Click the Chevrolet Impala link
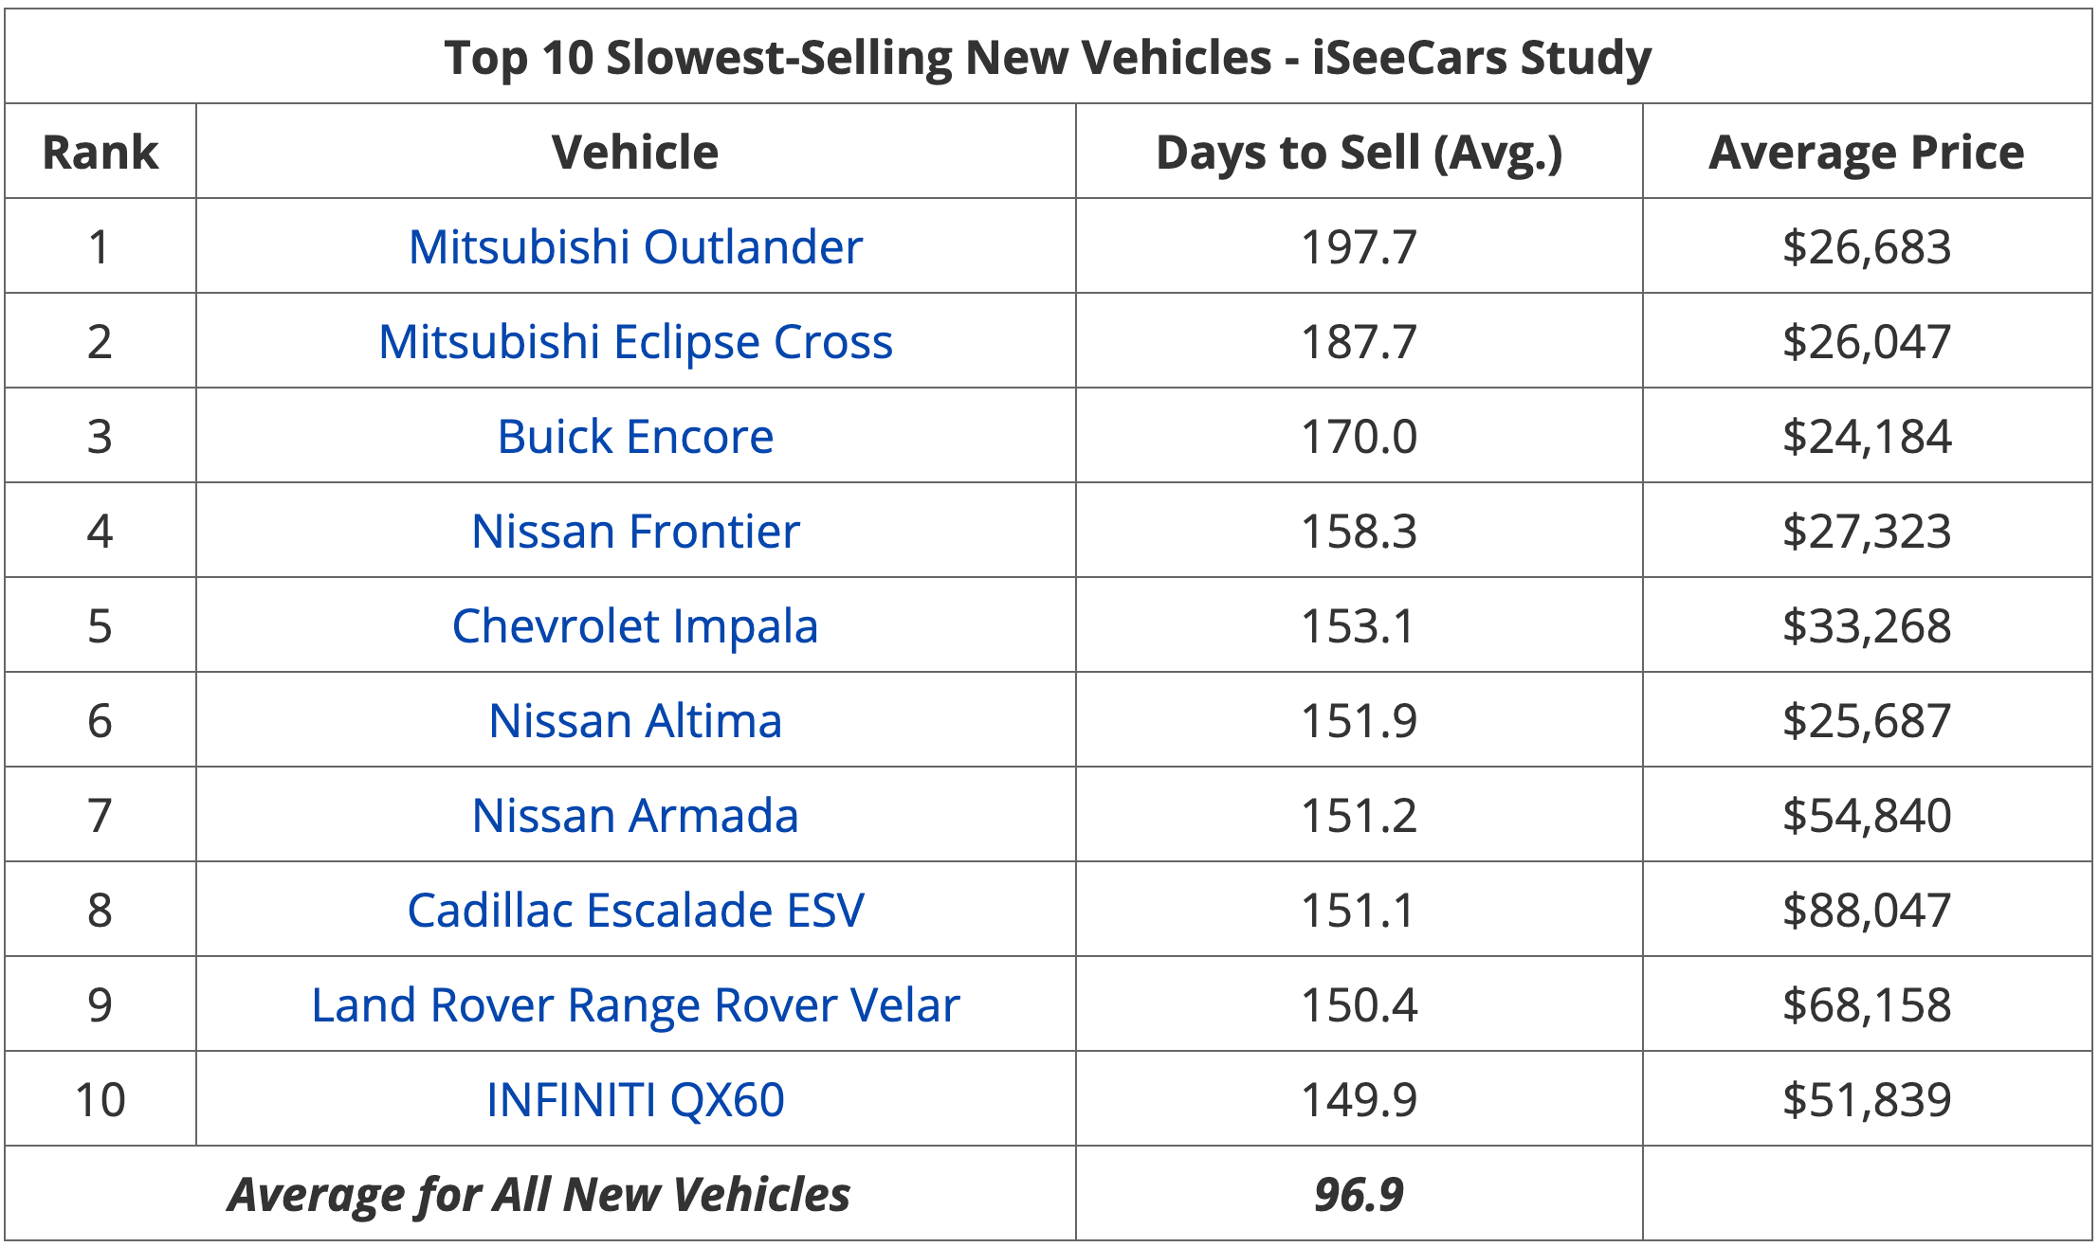The width and height of the screenshot is (2099, 1247). click(635, 626)
